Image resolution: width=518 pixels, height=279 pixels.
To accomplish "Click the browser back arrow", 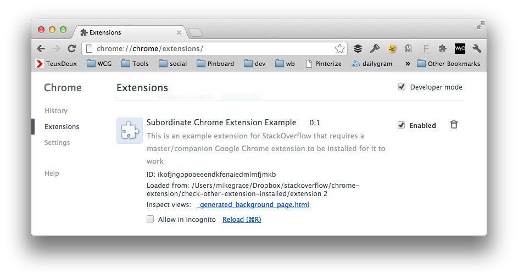I will [41, 49].
